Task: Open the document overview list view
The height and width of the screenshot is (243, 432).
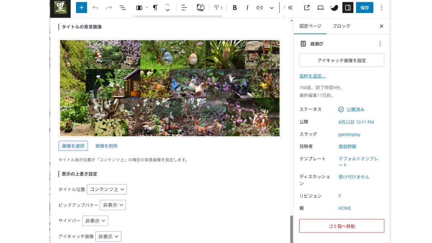Action: (x=122, y=8)
